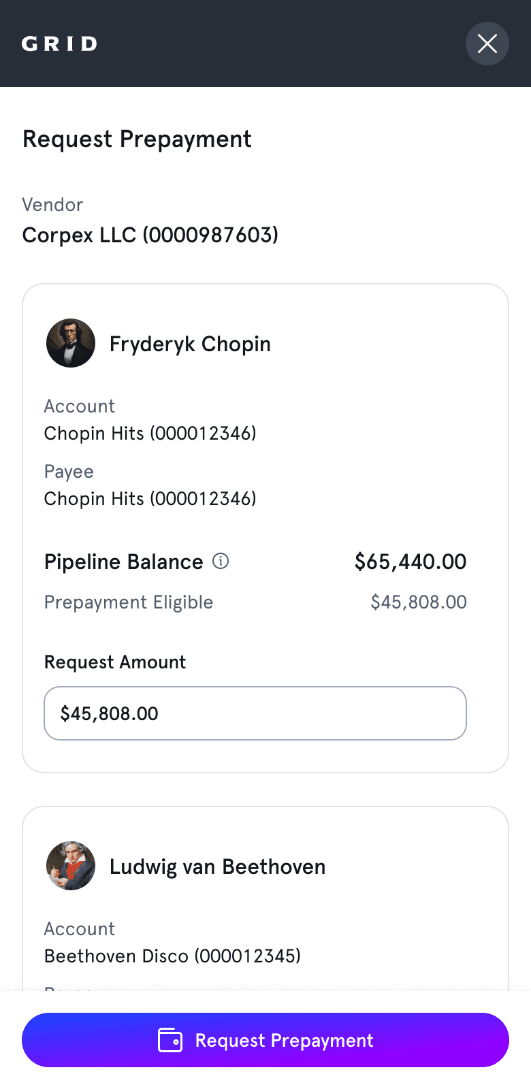Select the Ludwig van Beethoven name heading

218,866
